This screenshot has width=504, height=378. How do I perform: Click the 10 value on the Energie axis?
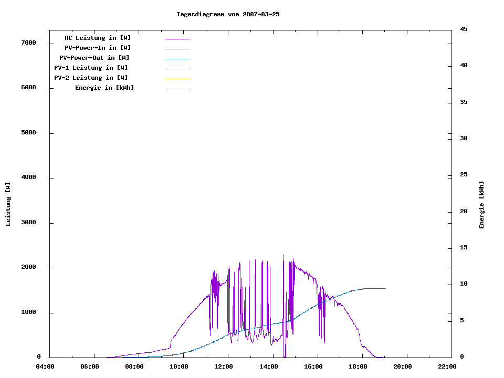464,284
